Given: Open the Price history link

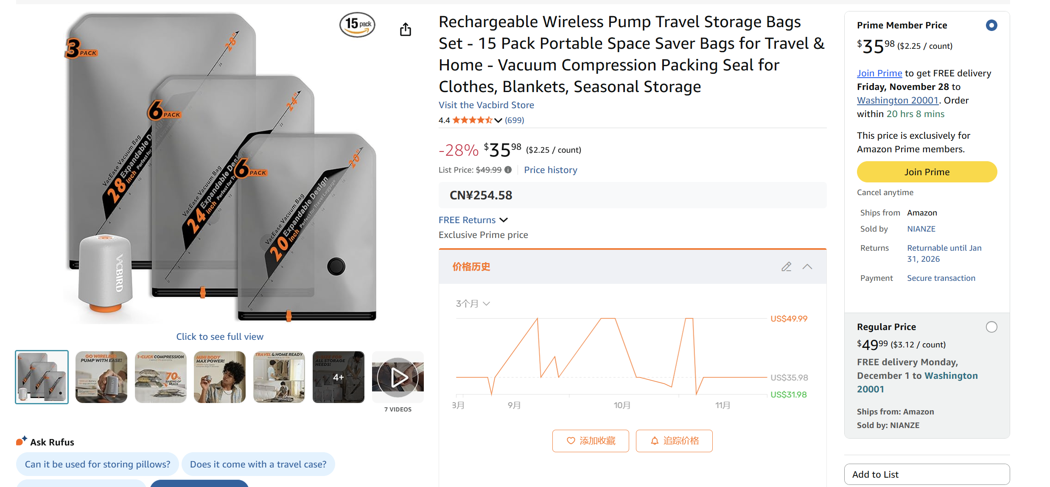Looking at the screenshot, I should point(550,170).
